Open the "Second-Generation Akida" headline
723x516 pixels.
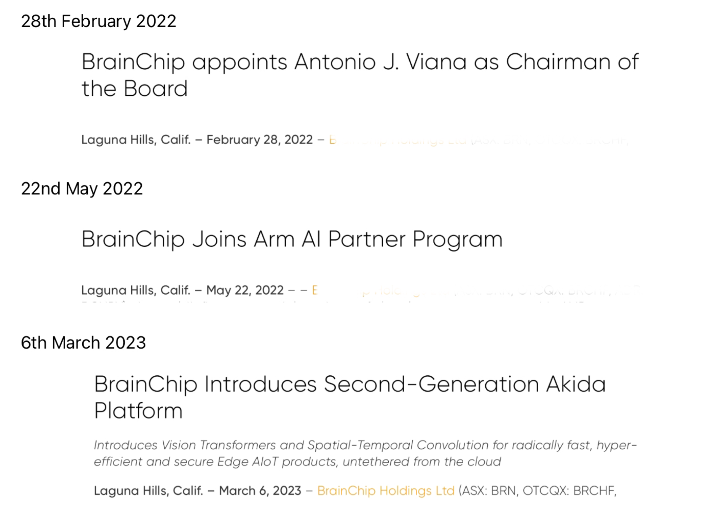click(350, 384)
